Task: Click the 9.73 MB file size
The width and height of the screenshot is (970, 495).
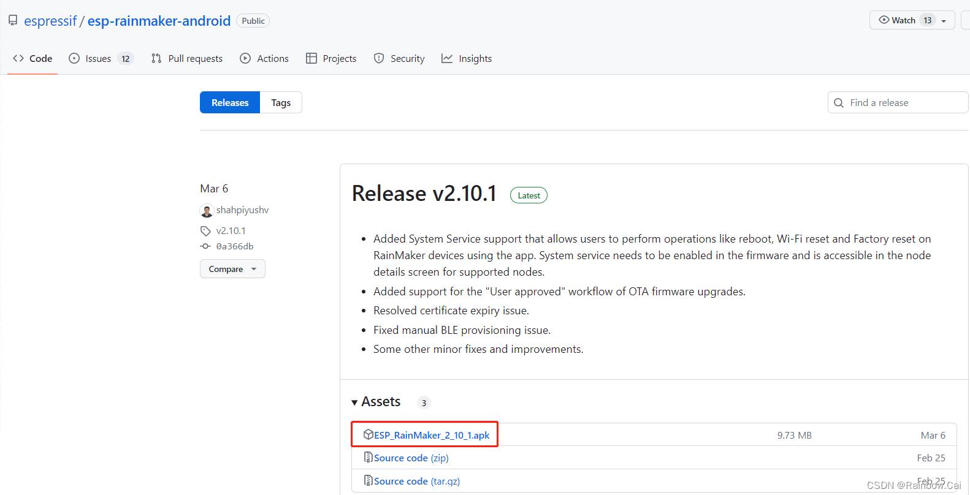Action: pos(795,435)
